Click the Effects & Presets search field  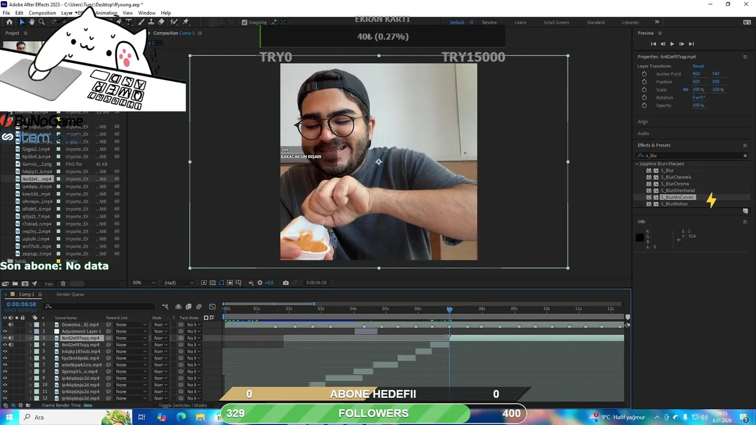[691, 156]
